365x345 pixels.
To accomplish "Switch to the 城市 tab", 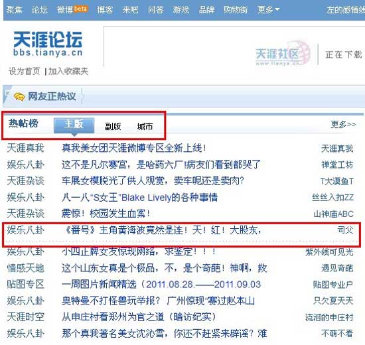I will 145,127.
